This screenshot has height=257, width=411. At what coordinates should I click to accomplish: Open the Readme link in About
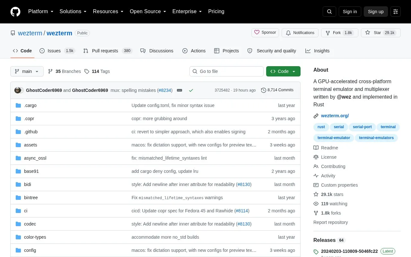[x=326, y=148]
